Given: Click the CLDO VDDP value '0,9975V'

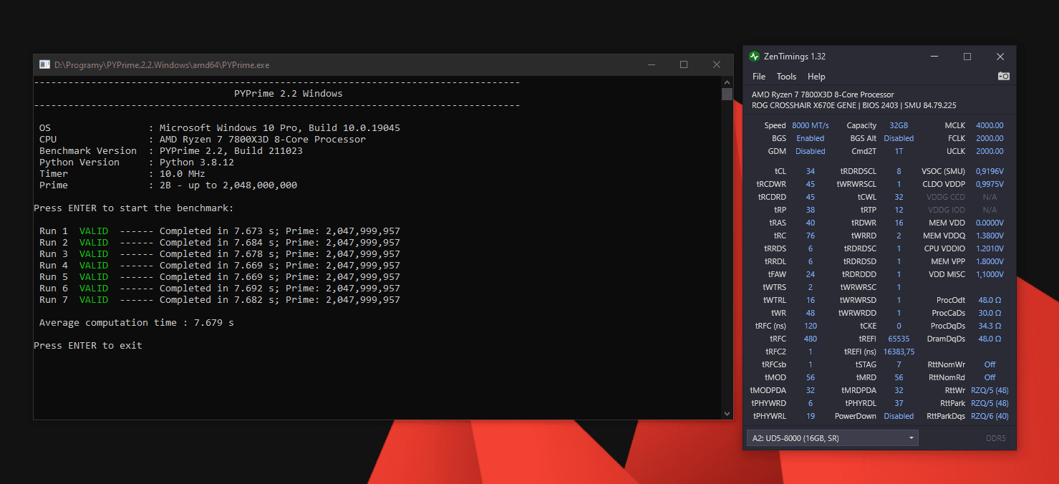Looking at the screenshot, I should click(x=990, y=184).
